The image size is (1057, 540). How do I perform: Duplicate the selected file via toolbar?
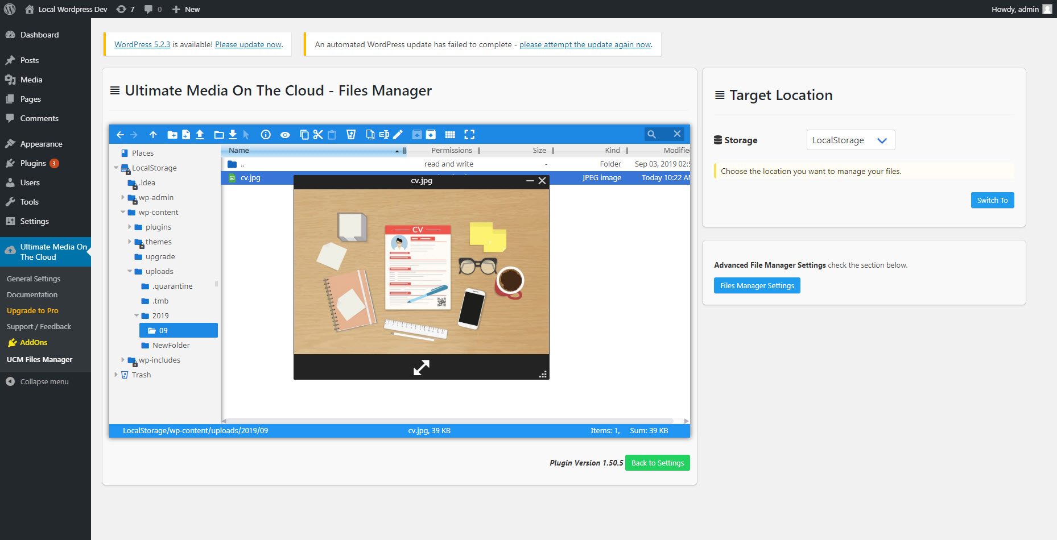pyautogui.click(x=370, y=135)
